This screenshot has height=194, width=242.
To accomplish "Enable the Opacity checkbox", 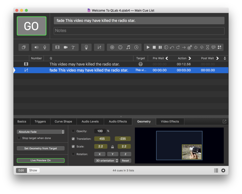I will tap(73, 131).
